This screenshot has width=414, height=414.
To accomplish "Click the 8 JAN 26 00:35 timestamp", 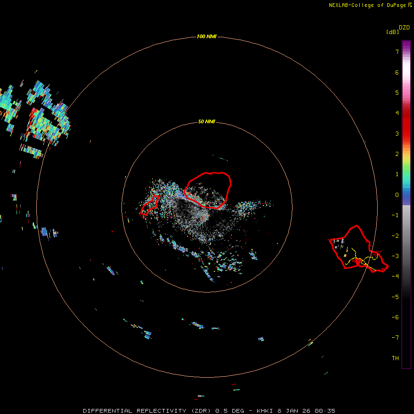I will tap(306, 411).
